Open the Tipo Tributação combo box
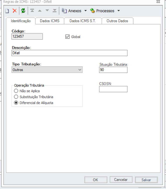This screenshot has height=189, width=166. tap(47, 70)
